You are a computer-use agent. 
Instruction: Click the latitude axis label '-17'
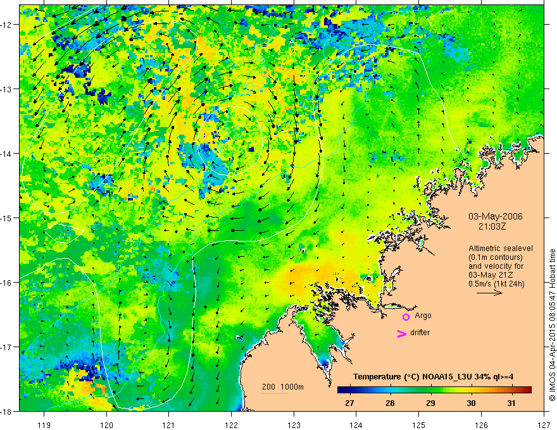click(7, 347)
